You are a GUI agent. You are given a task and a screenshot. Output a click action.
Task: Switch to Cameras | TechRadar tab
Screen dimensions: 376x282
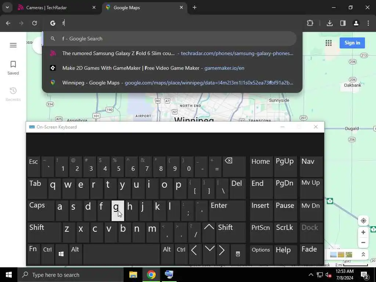57,7
